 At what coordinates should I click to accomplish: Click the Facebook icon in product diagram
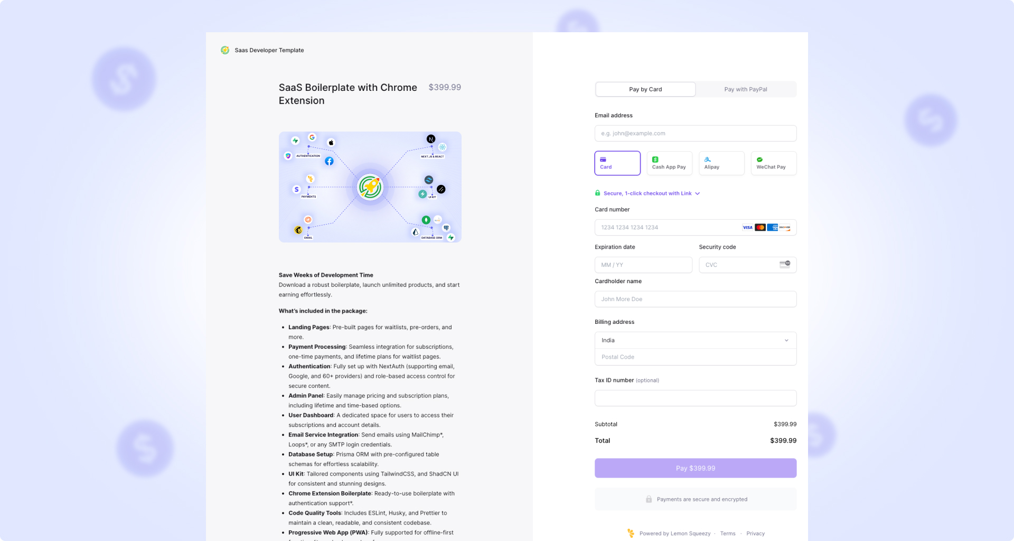(x=329, y=161)
